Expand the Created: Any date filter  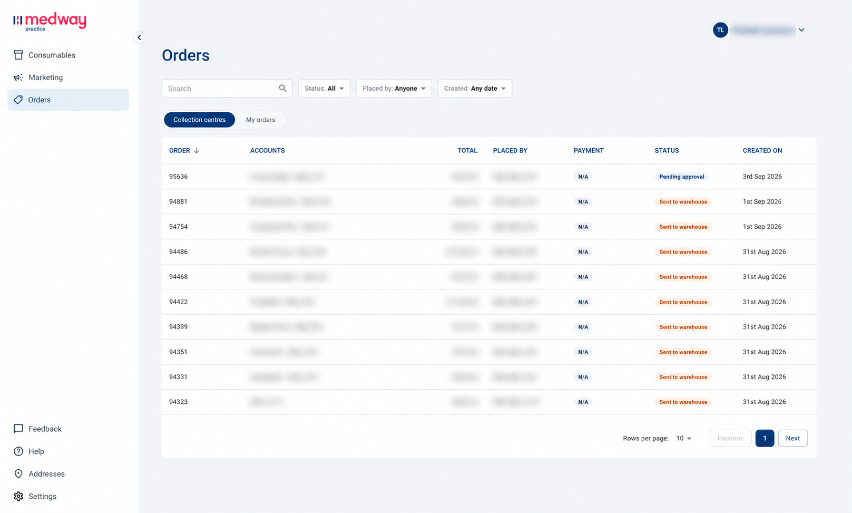click(x=475, y=89)
